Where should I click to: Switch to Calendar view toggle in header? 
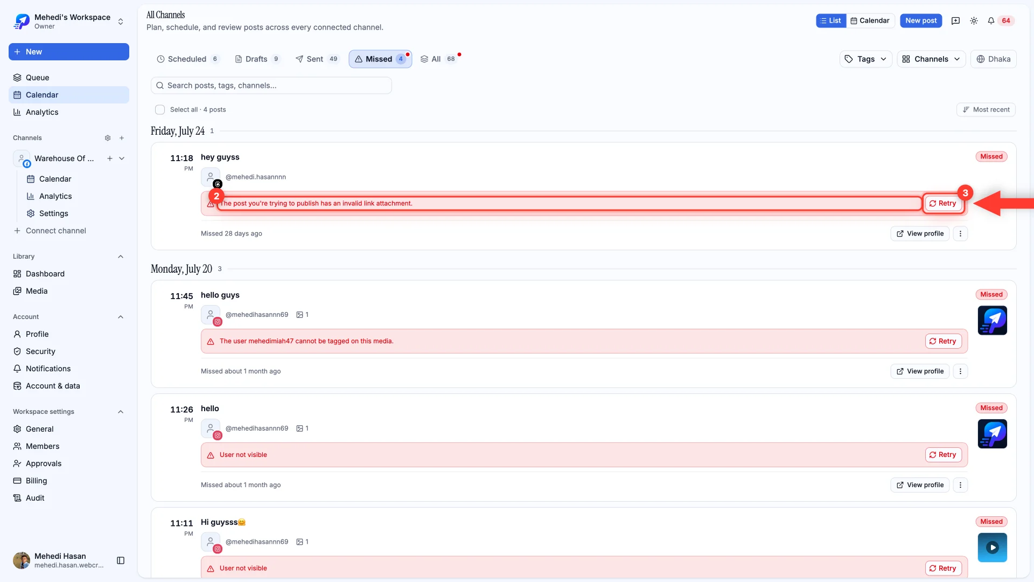(870, 20)
